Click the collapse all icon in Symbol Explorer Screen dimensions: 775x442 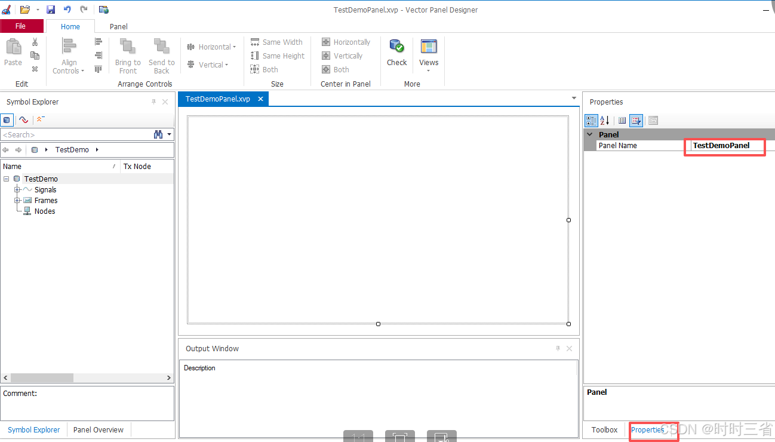pos(40,119)
